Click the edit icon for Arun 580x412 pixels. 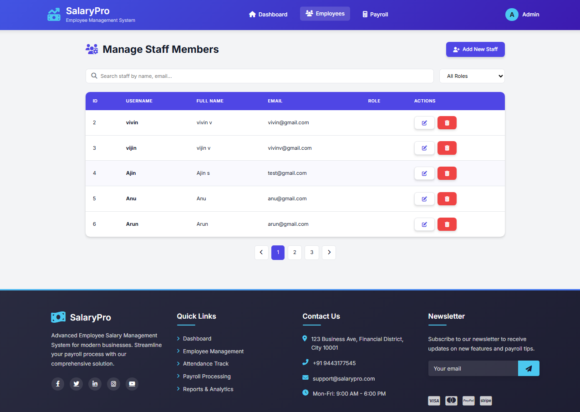click(x=424, y=224)
